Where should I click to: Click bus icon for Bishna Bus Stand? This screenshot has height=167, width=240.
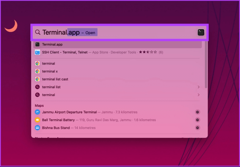pos(37,128)
